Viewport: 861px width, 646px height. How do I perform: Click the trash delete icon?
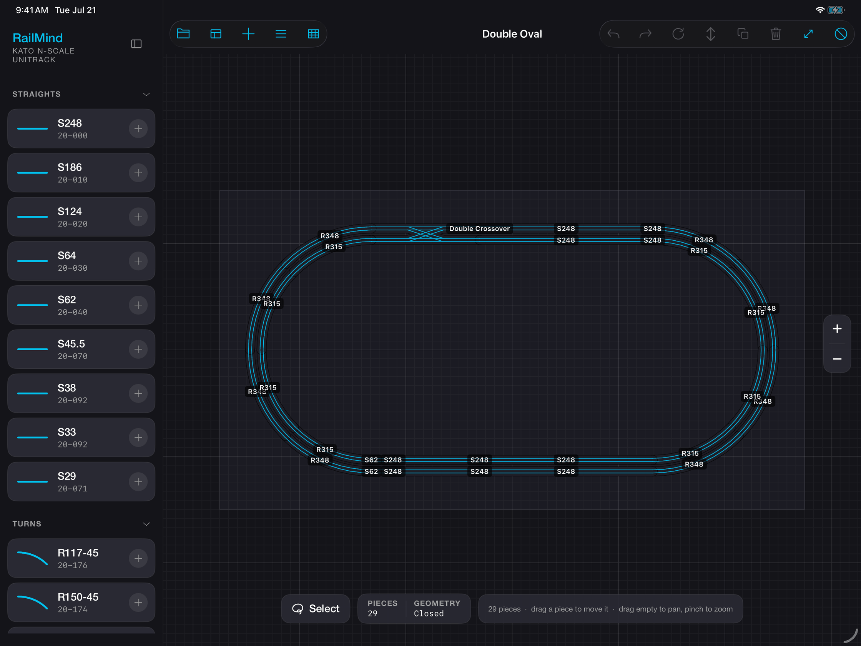tap(776, 34)
